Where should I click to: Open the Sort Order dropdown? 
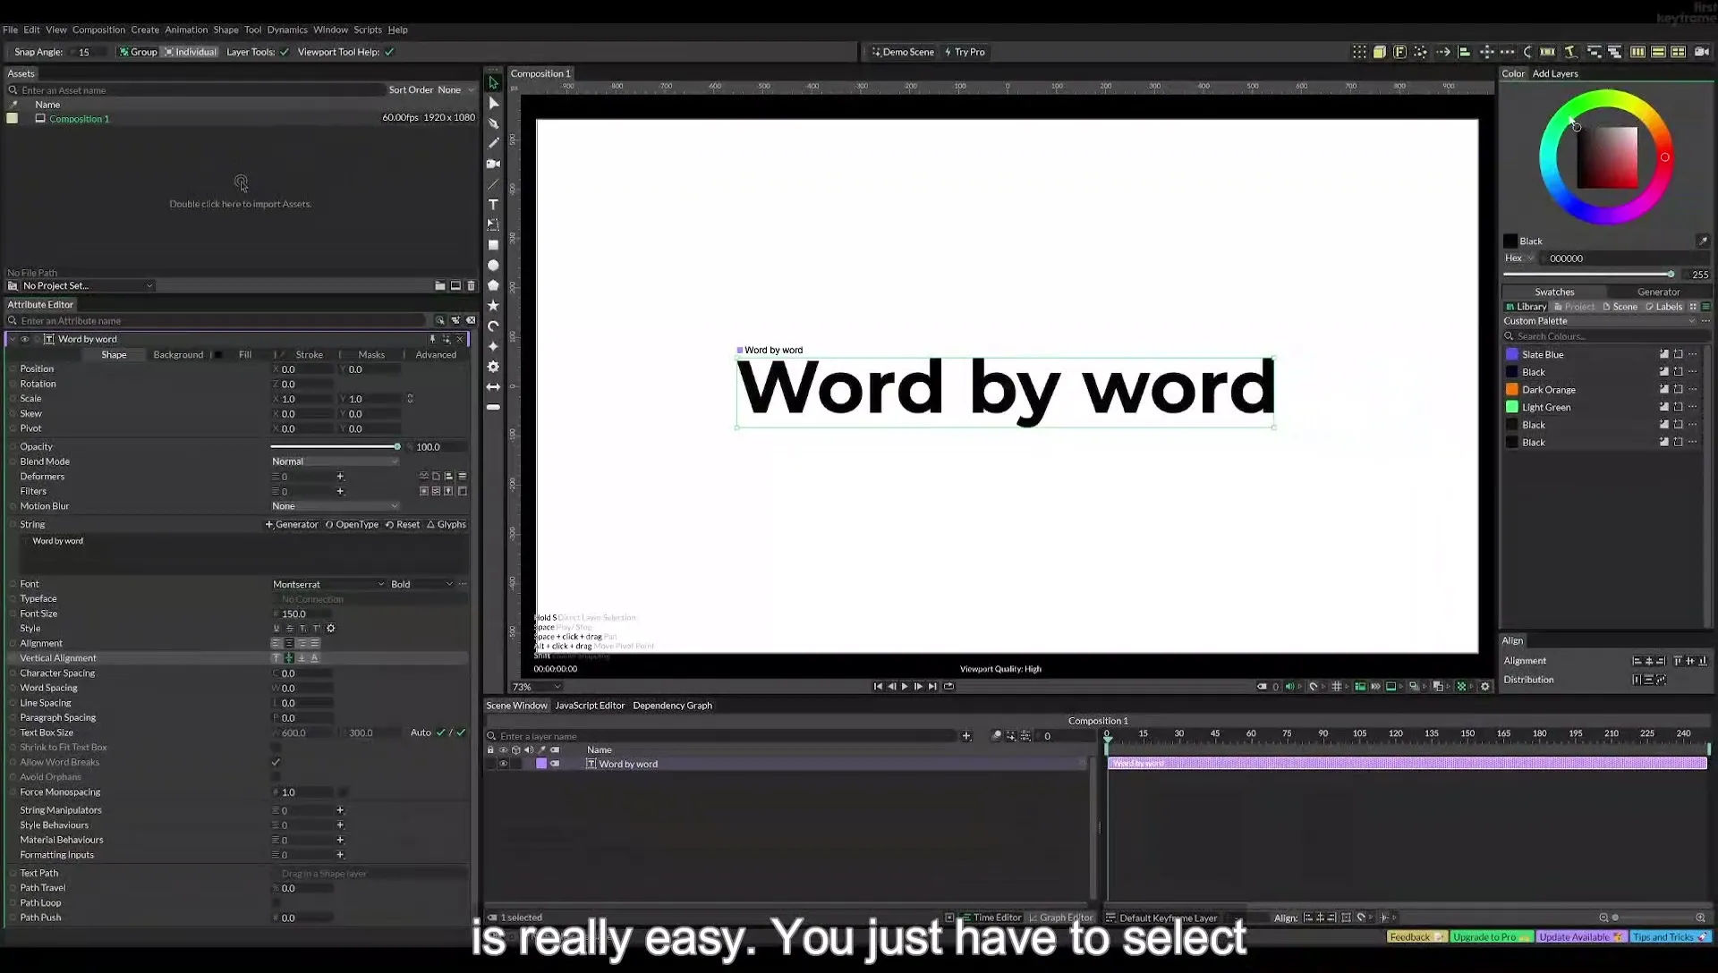pyautogui.click(x=456, y=89)
